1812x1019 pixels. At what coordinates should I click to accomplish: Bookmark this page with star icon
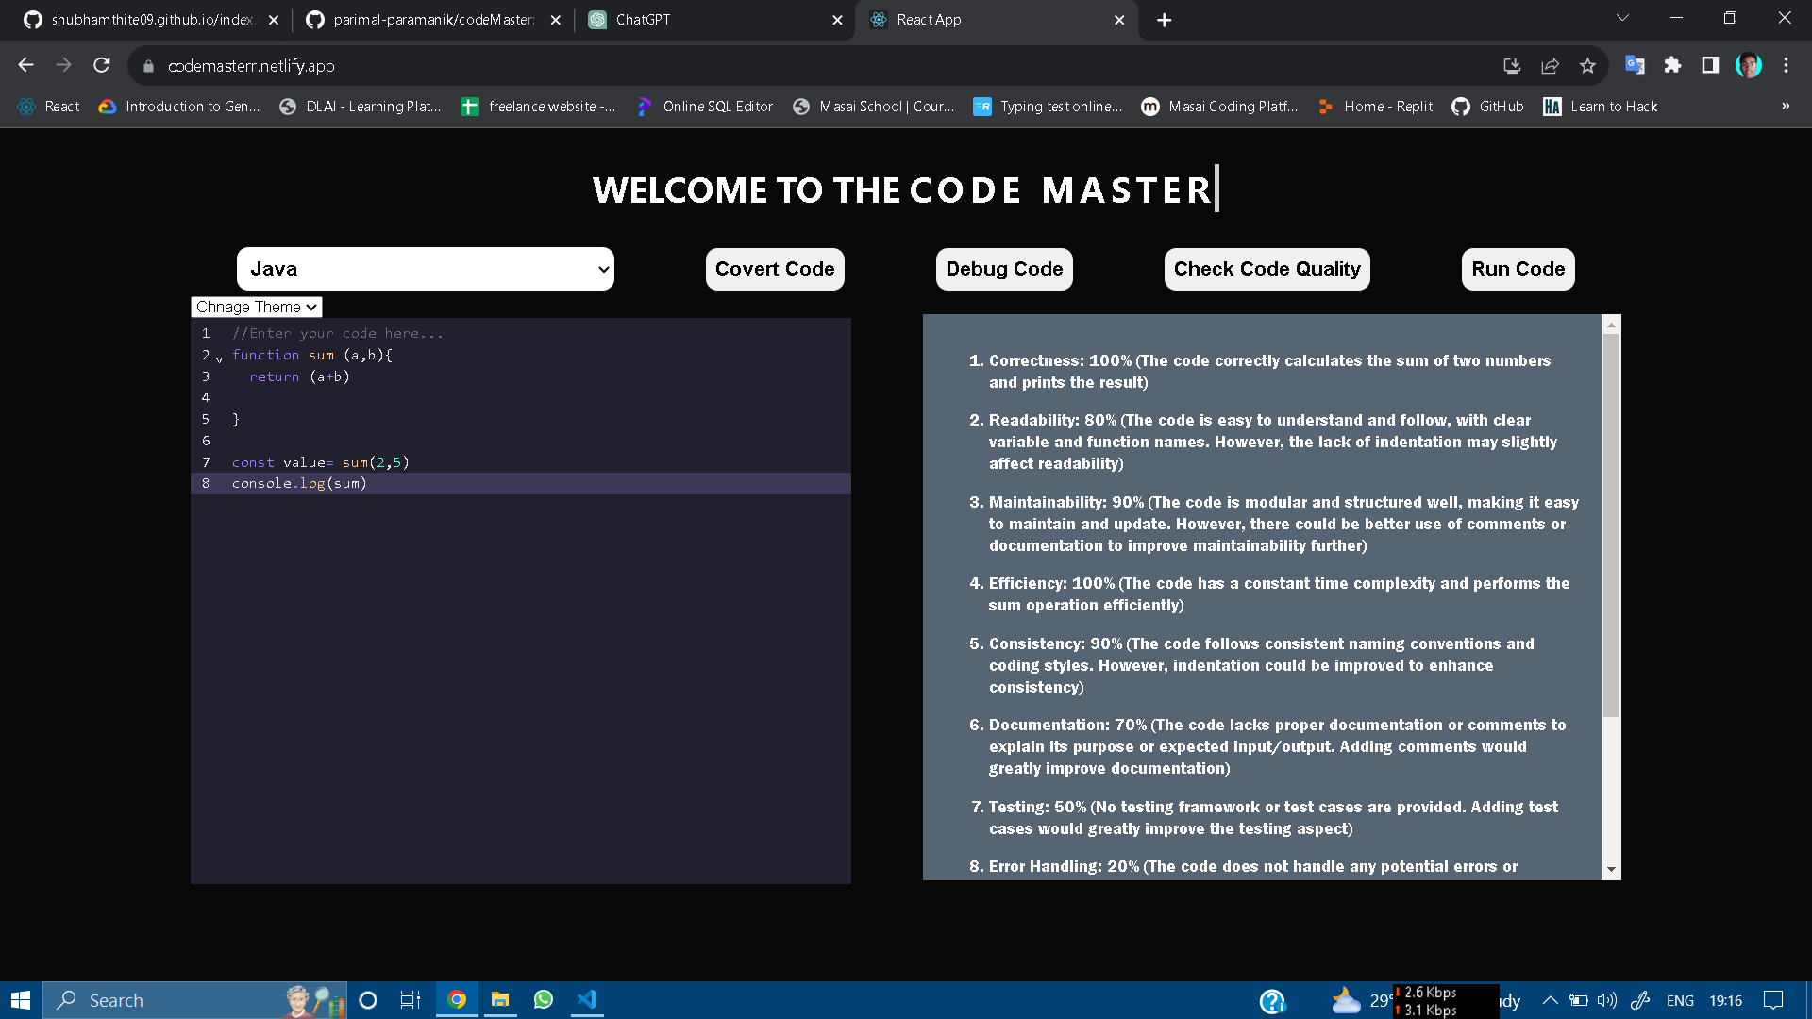click(1587, 65)
